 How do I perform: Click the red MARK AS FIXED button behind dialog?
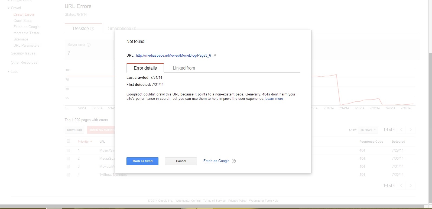pos(101,130)
